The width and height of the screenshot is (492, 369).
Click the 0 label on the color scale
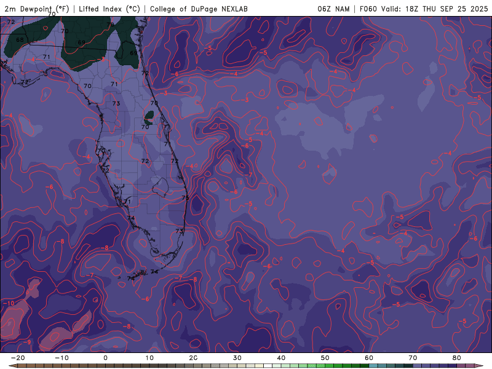click(105, 358)
